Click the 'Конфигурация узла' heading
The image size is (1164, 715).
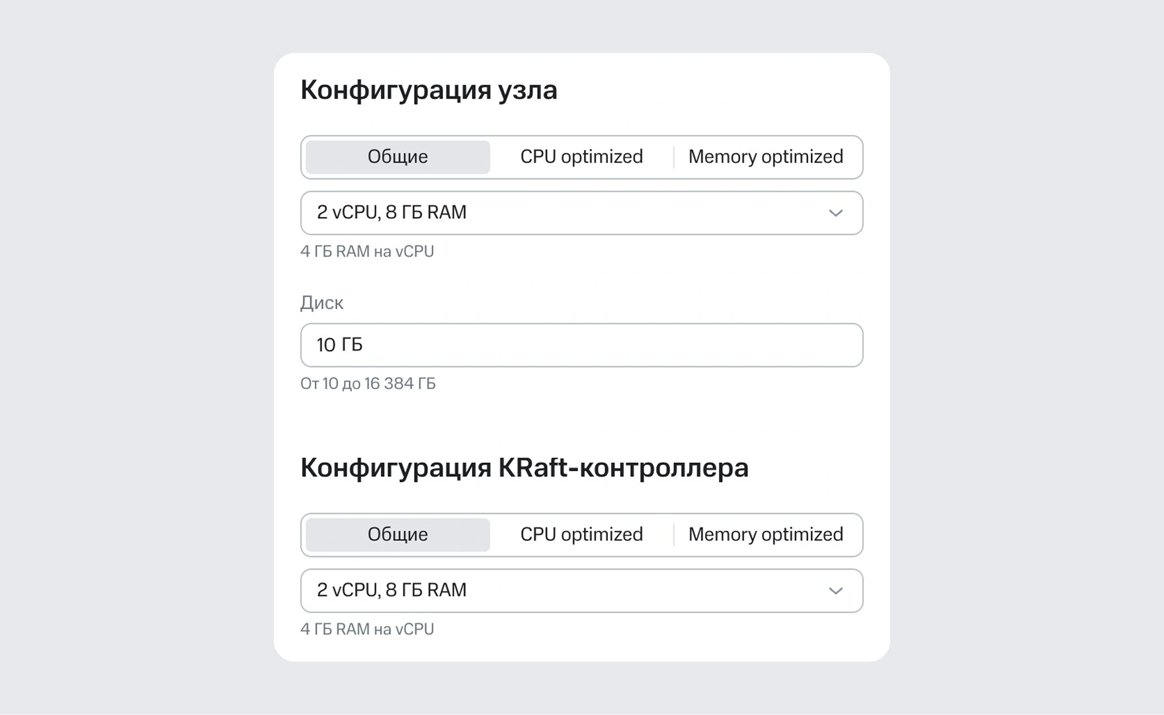(x=429, y=90)
